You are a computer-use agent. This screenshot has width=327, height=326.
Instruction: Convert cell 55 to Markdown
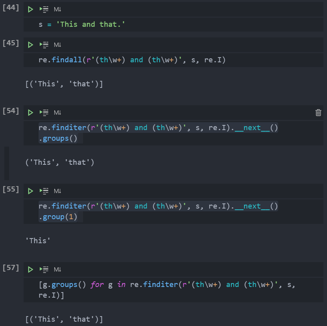57,191
